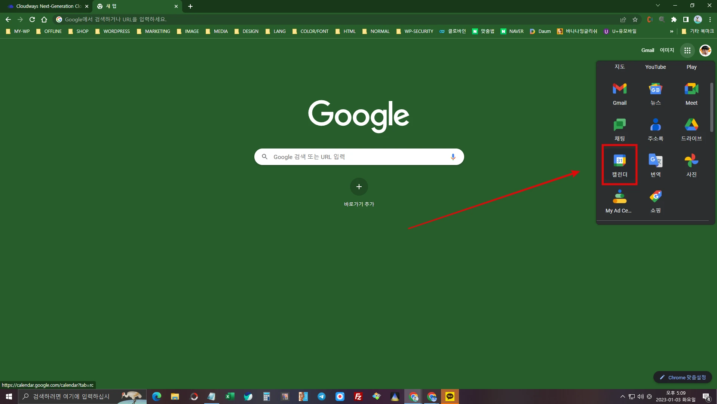
Task: Launch Google Meet from apps grid
Action: pos(691,94)
